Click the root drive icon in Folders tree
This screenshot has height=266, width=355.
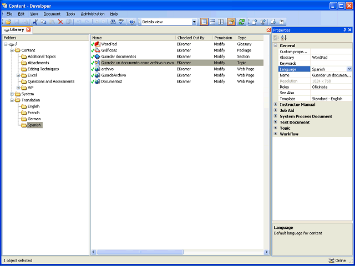(x=11, y=44)
